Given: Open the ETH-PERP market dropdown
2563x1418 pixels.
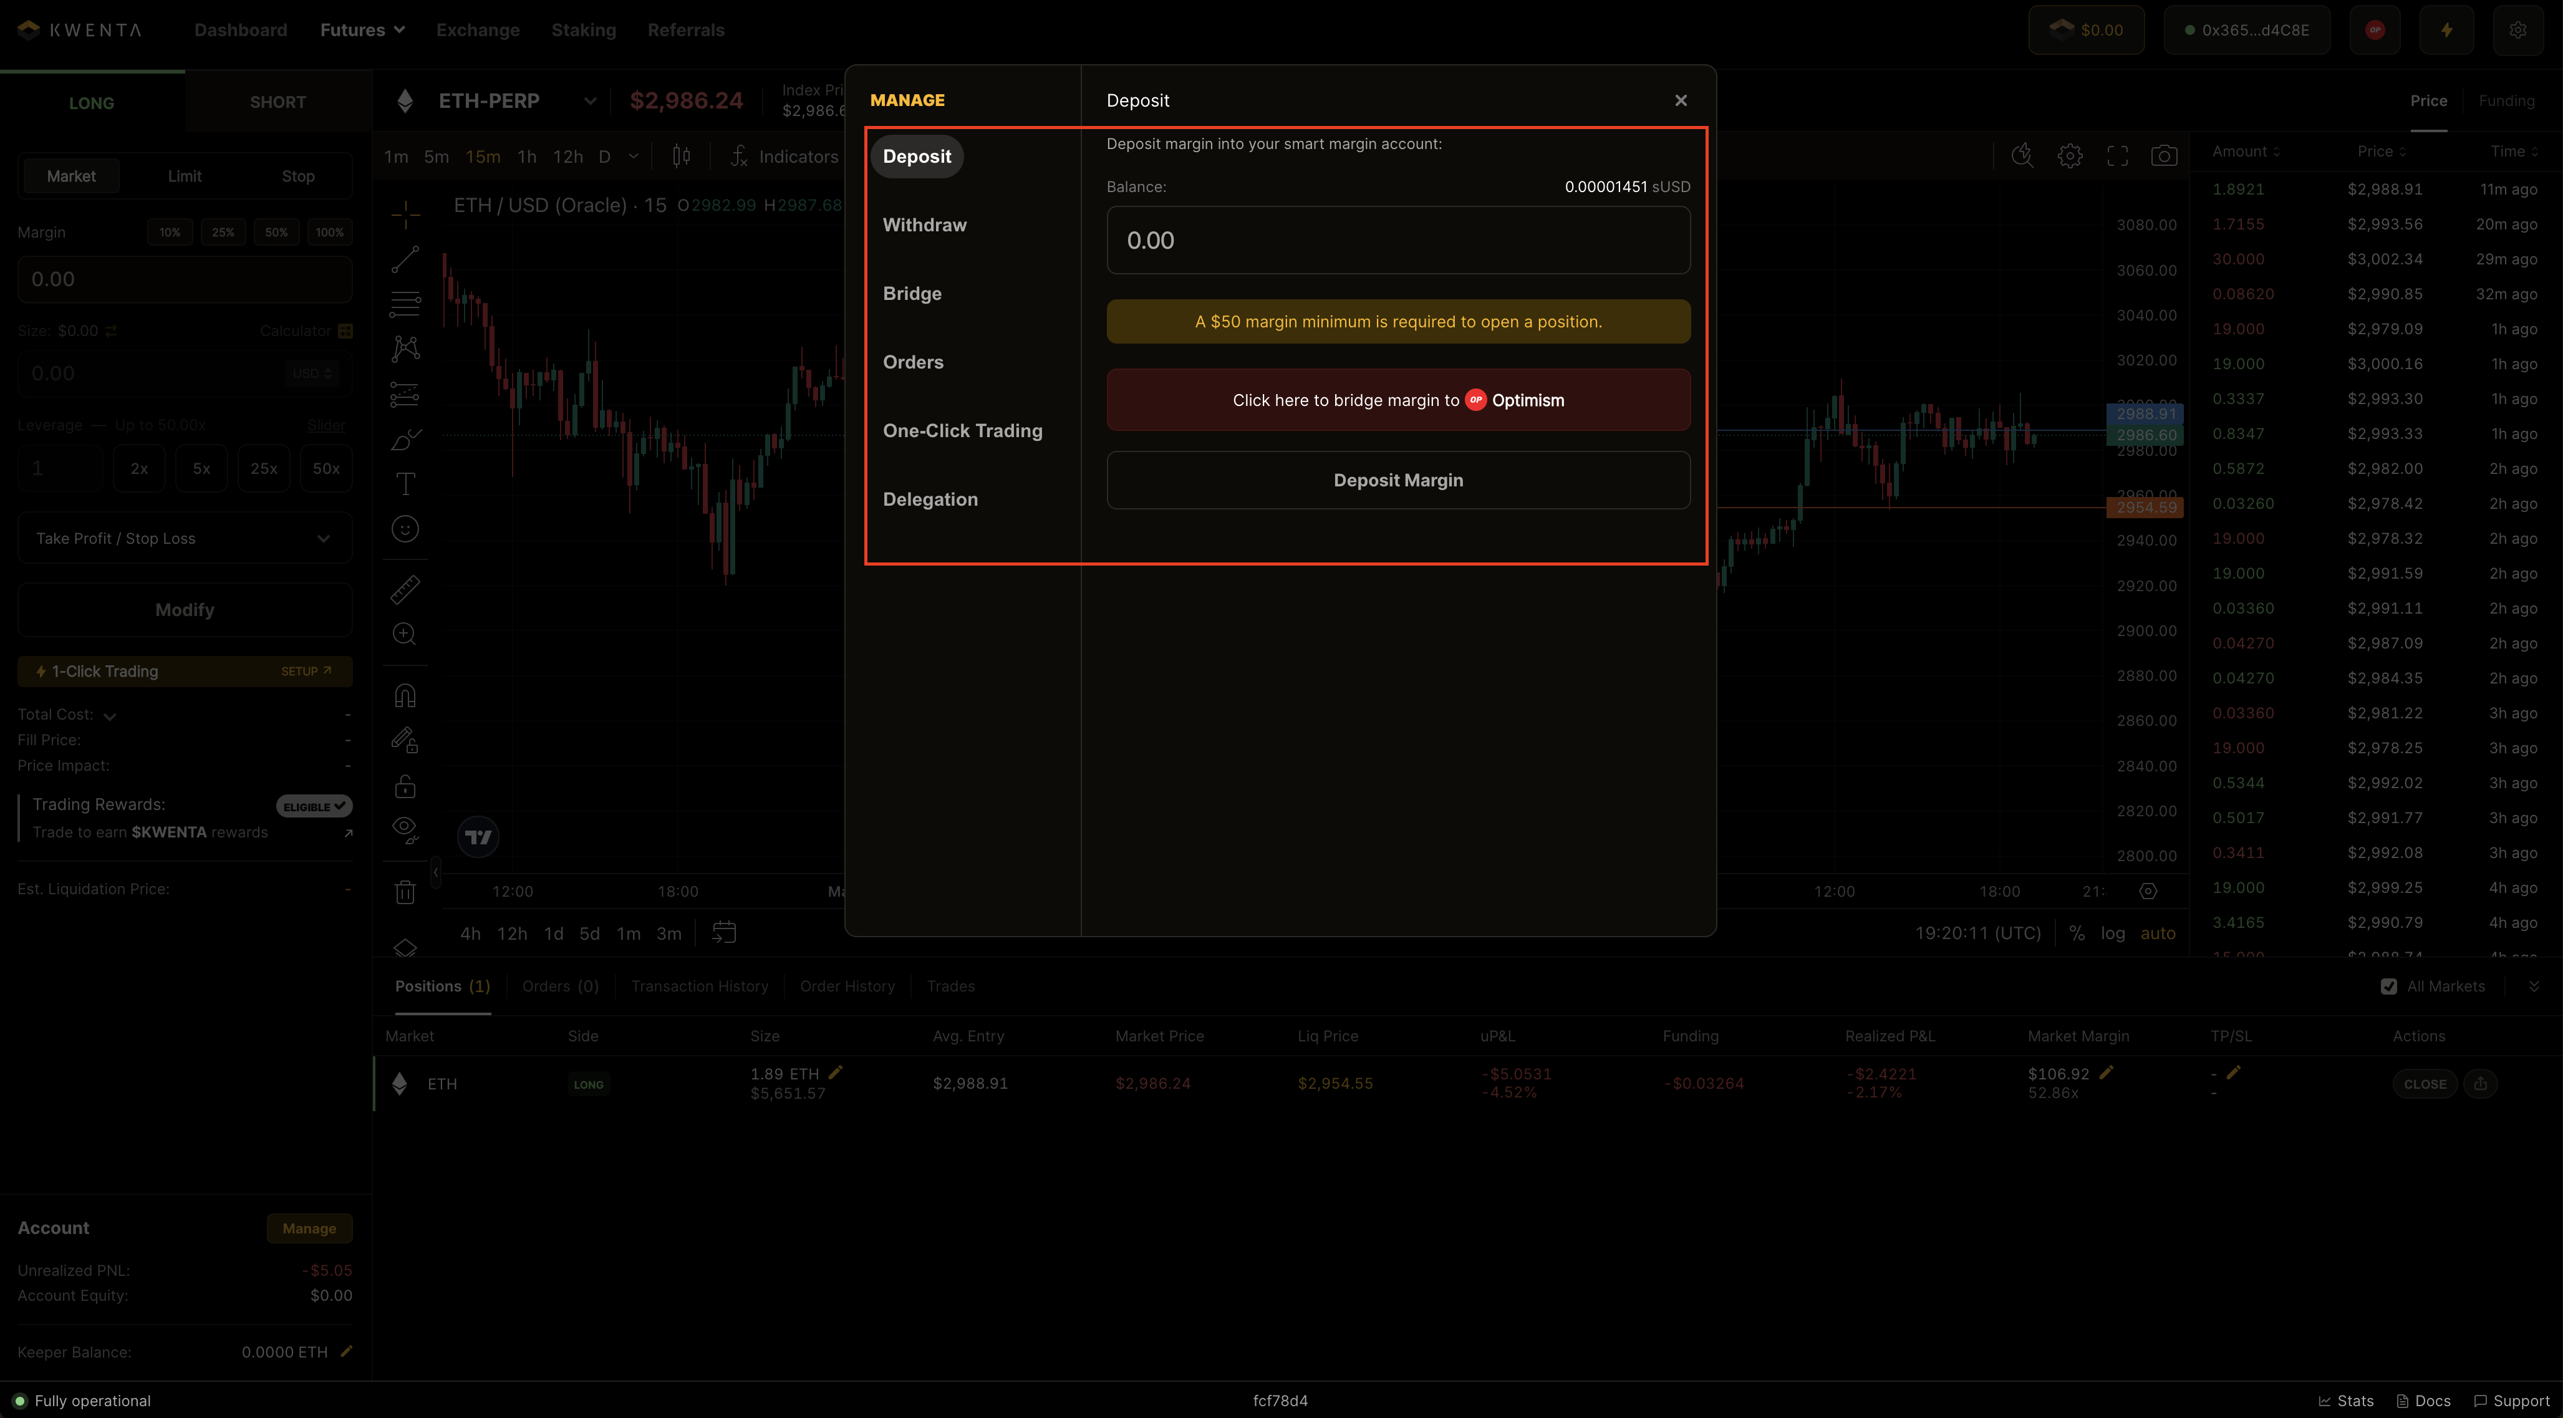Looking at the screenshot, I should point(589,100).
